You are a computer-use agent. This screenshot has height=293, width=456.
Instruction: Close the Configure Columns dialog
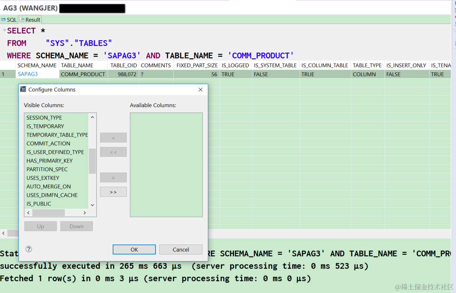[200, 90]
